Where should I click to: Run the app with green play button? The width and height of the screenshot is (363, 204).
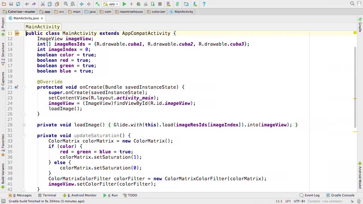coord(124,4)
